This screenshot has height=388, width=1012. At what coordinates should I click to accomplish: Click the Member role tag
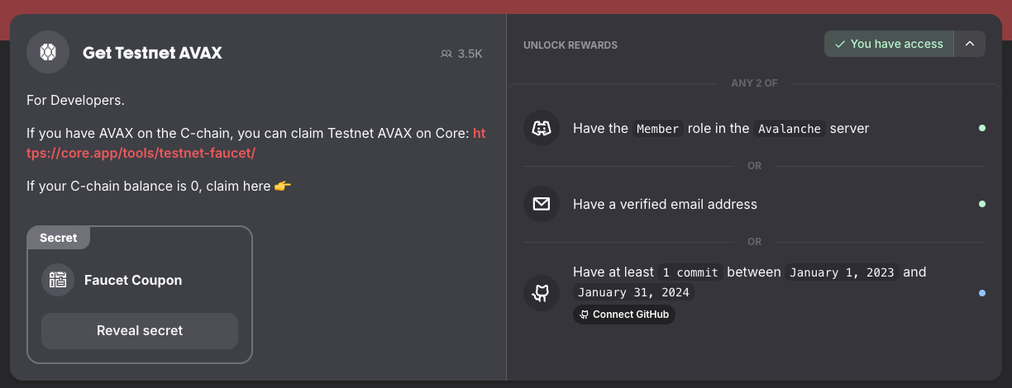click(x=658, y=129)
